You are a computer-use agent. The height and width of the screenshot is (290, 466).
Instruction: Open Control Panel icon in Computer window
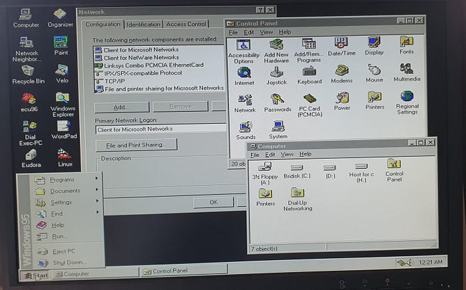[x=394, y=171]
